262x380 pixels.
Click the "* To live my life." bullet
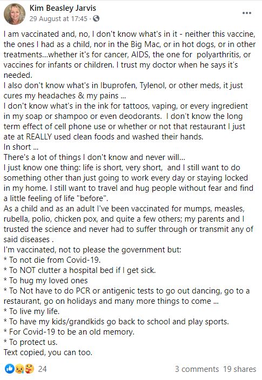(31, 311)
